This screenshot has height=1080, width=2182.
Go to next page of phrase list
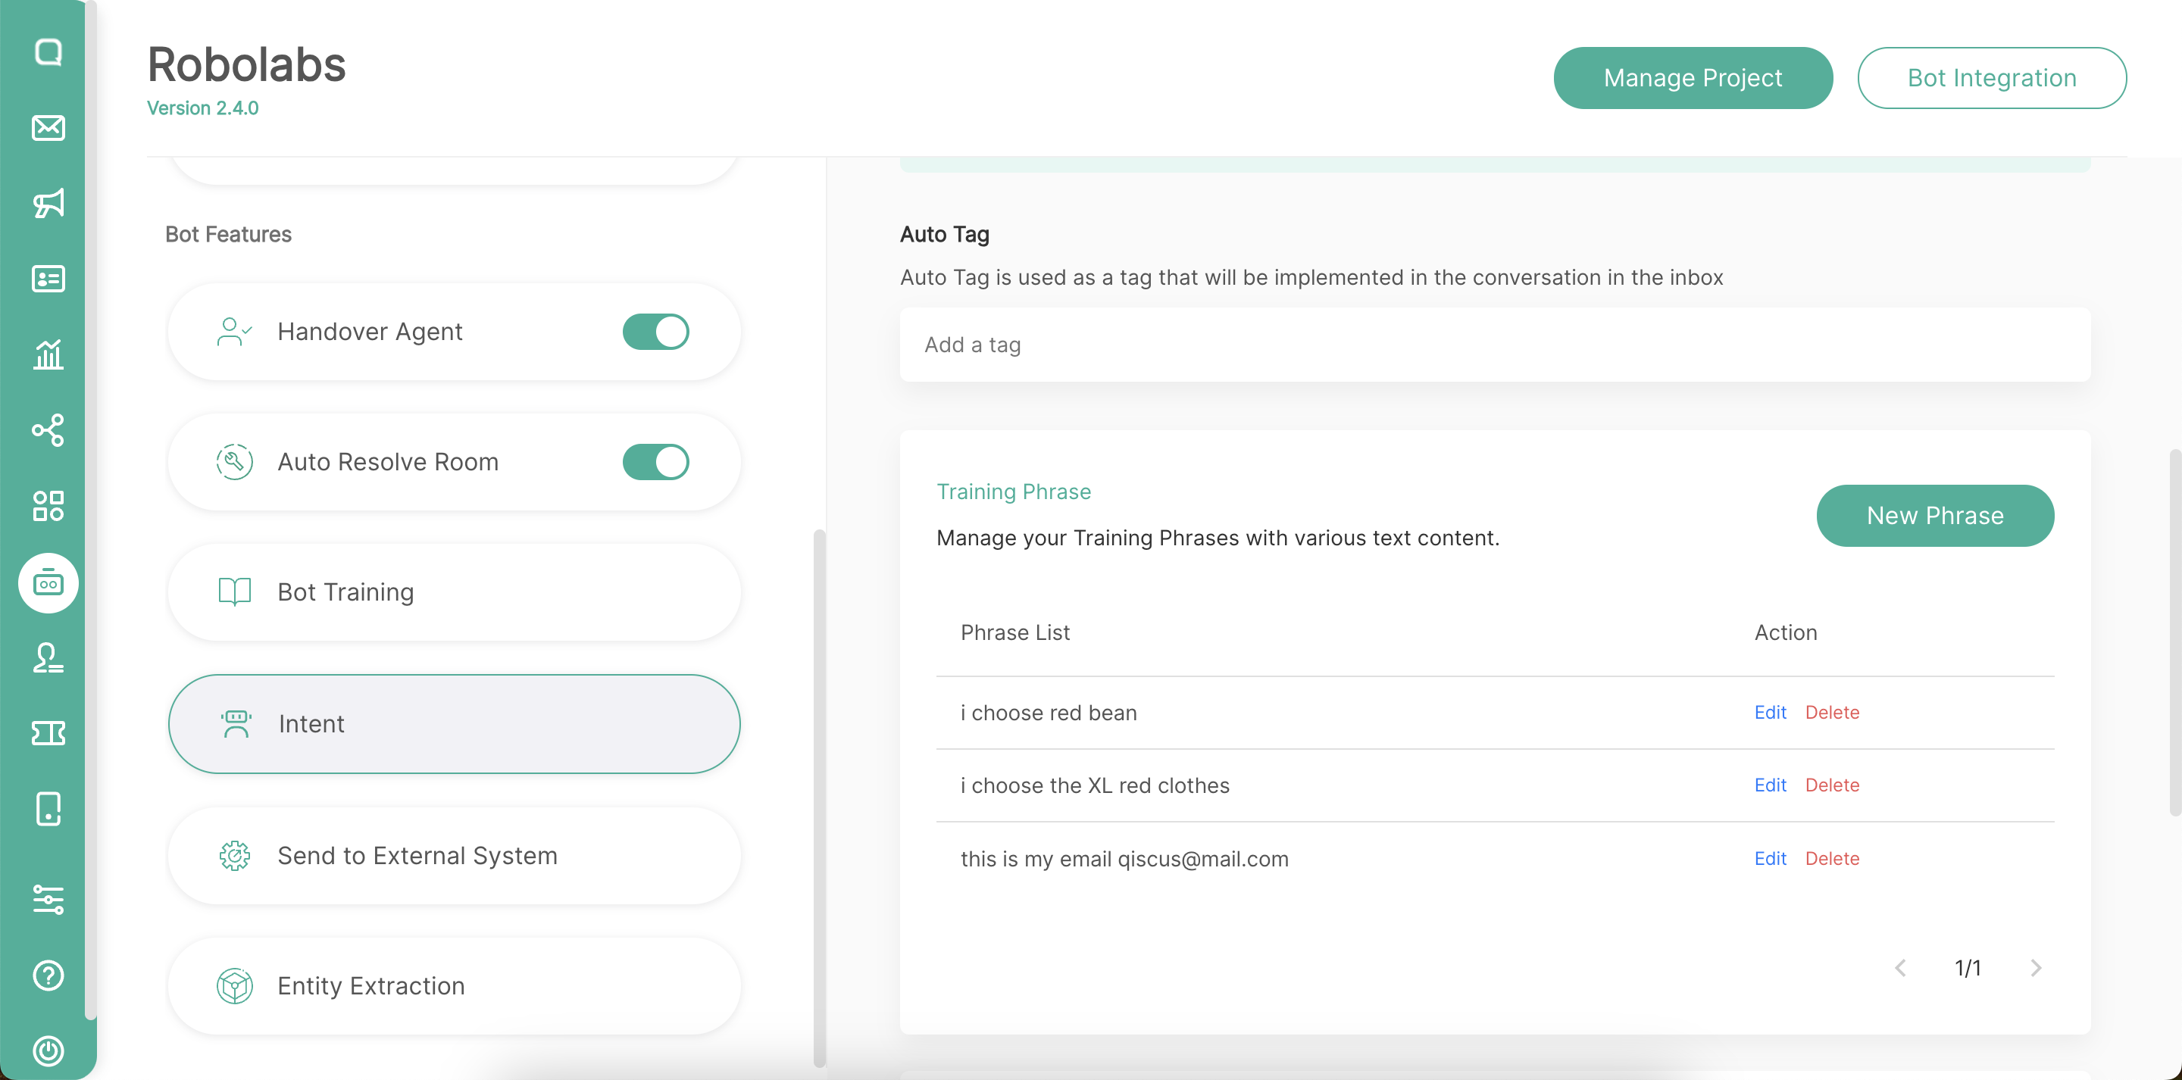[x=2036, y=967]
